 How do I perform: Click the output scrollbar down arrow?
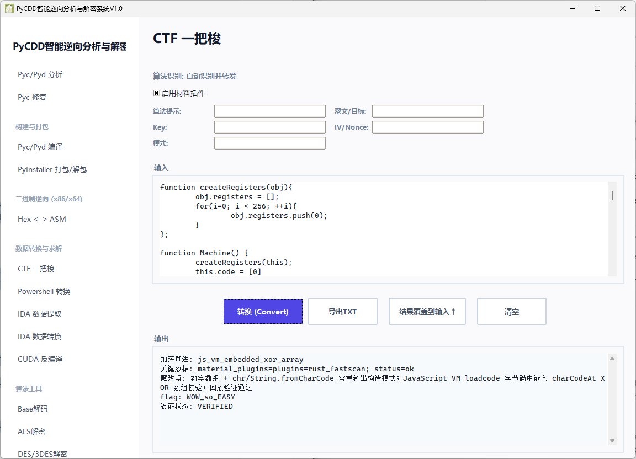tap(612, 441)
